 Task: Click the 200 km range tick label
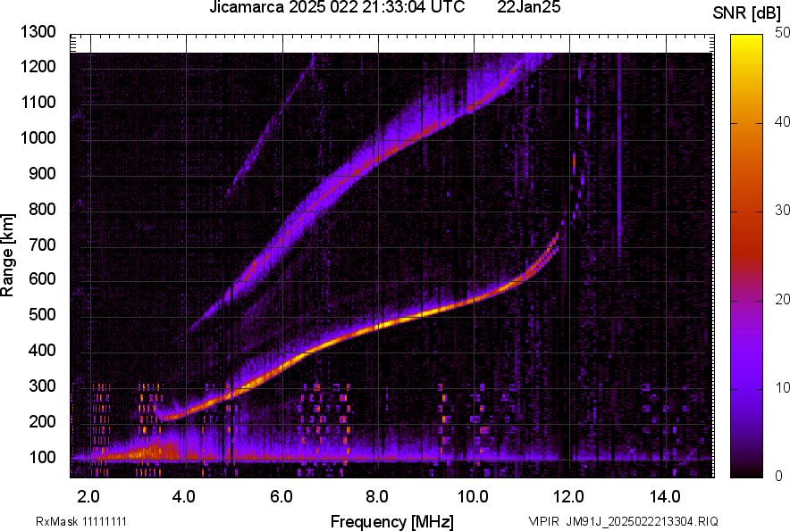click(x=42, y=422)
